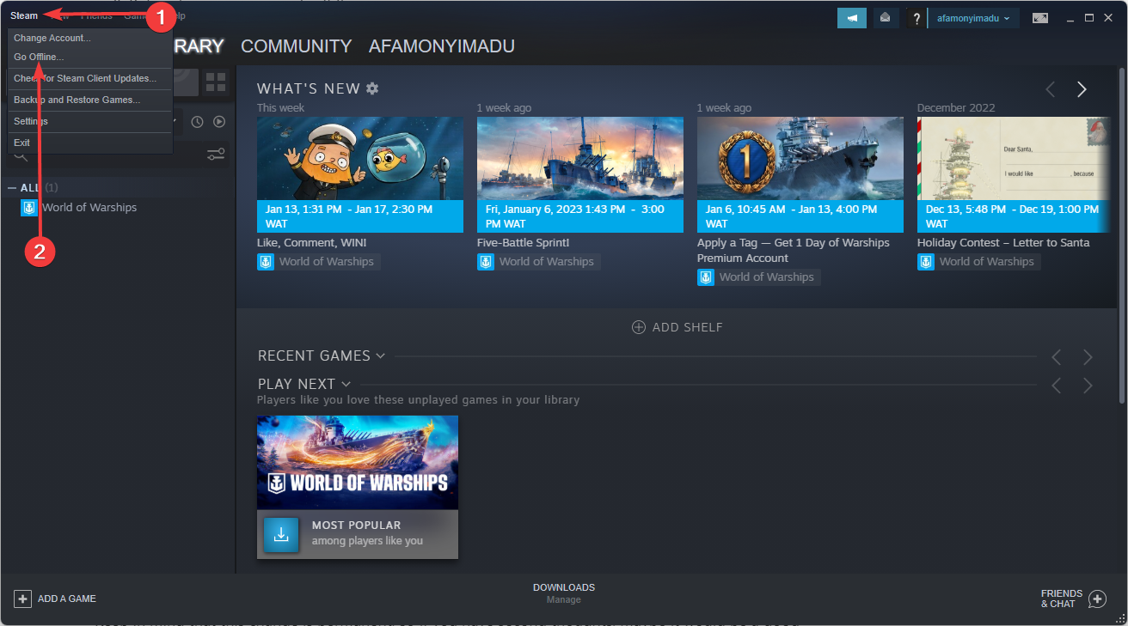Click game icon under Holiday Contest news
The height and width of the screenshot is (626, 1128).
pyautogui.click(x=926, y=262)
